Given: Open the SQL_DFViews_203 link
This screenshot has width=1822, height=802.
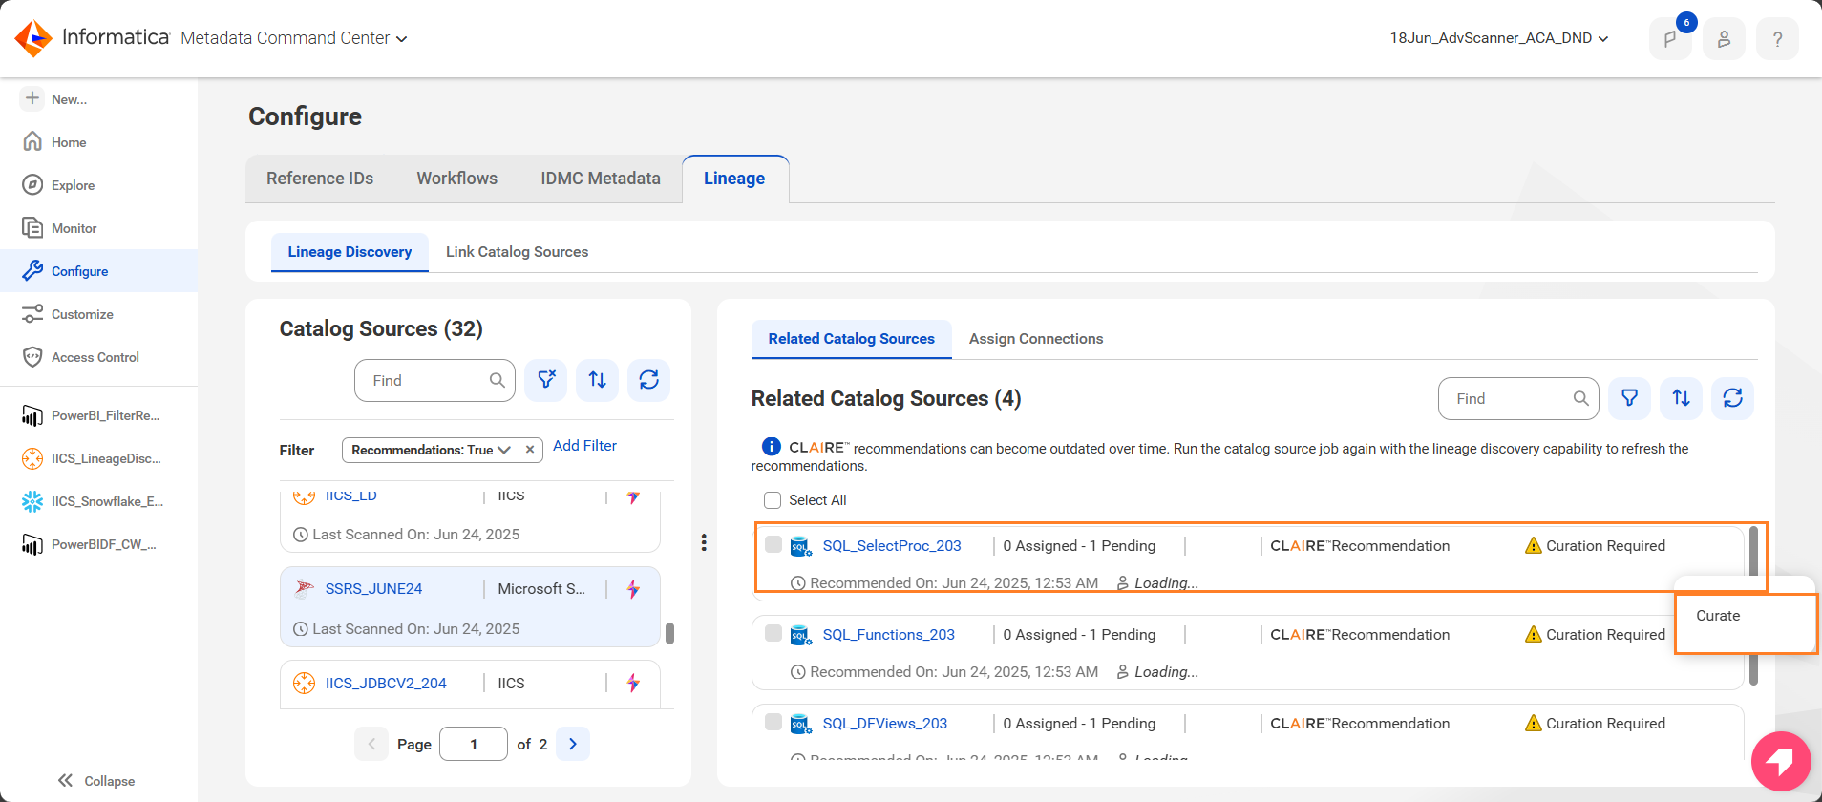Looking at the screenshot, I should pos(885,724).
